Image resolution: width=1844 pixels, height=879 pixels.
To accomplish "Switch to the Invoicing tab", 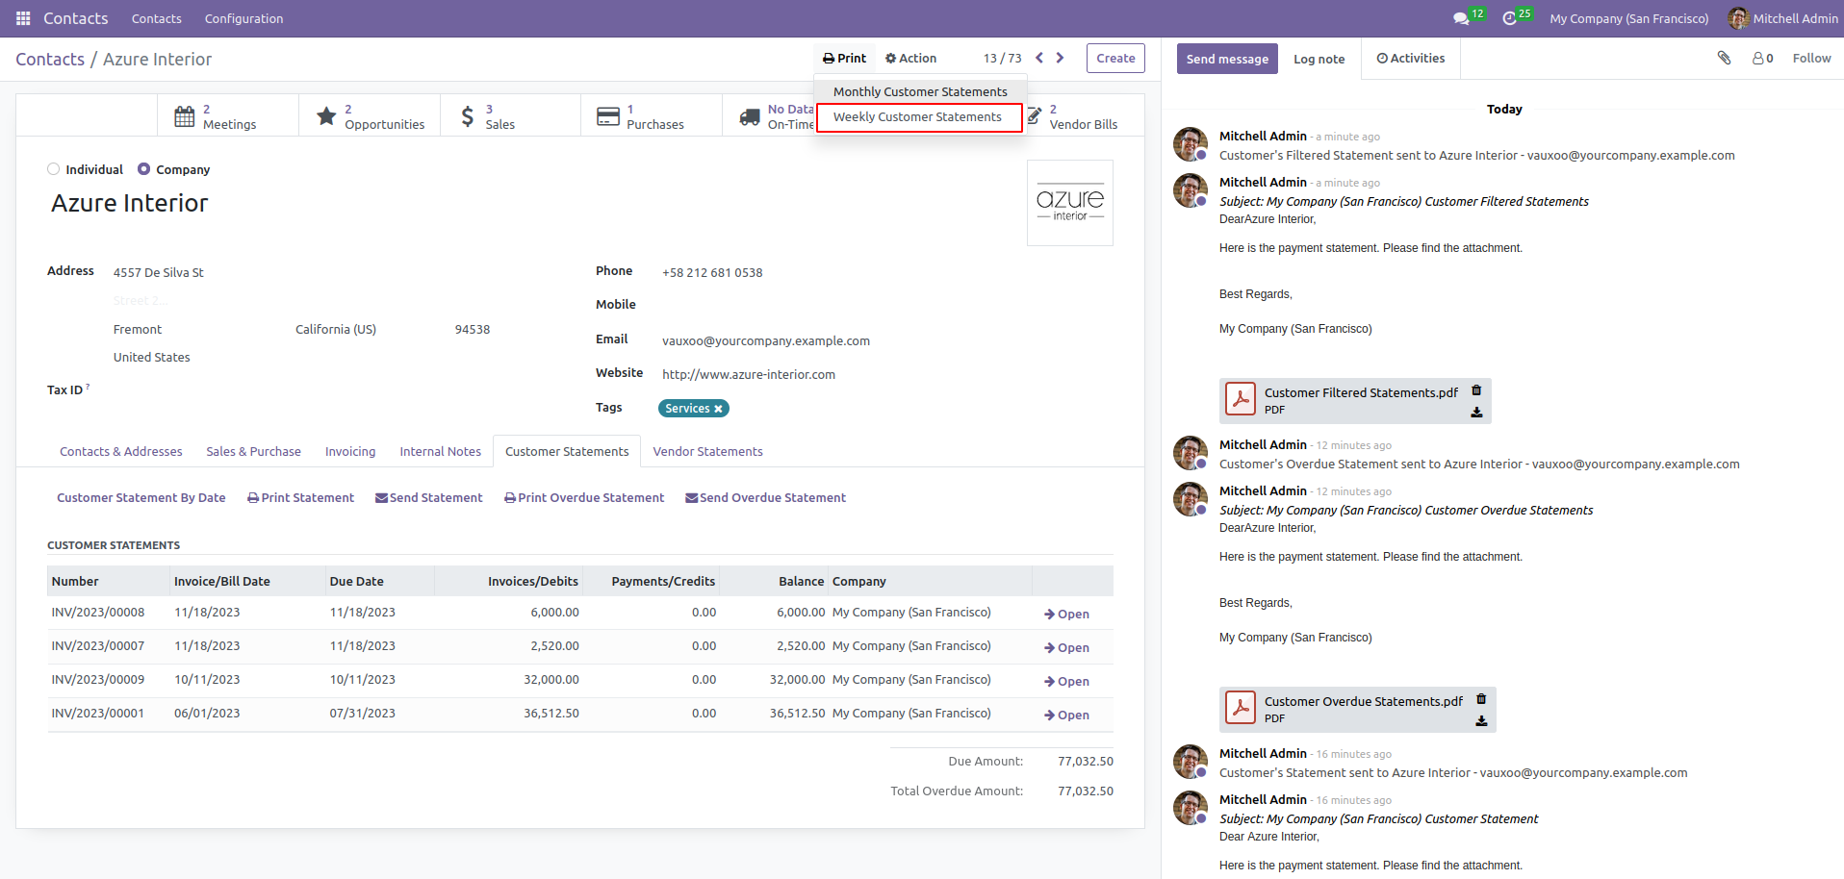I will click(x=350, y=451).
